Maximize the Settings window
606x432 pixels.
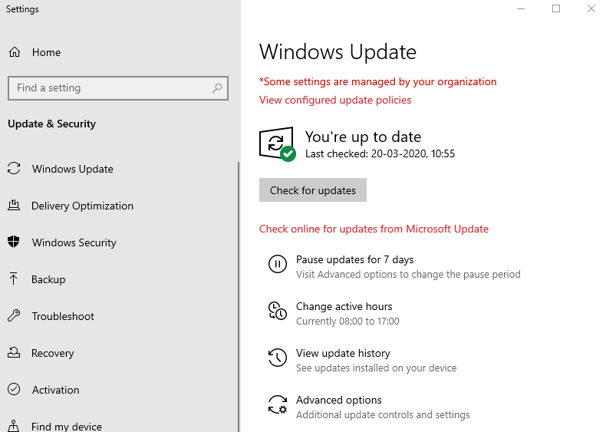point(556,8)
